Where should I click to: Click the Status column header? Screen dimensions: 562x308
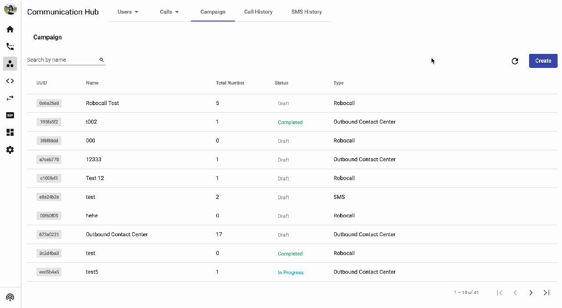coord(281,83)
